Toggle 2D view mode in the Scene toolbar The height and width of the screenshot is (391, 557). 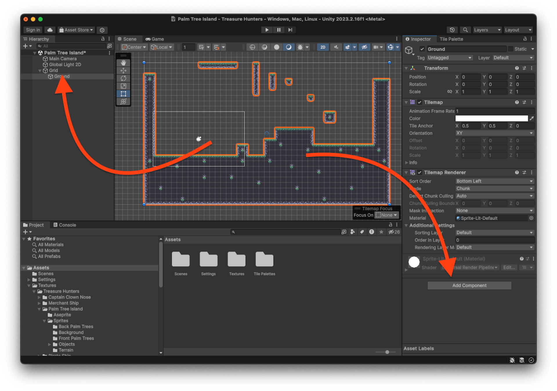(x=323, y=47)
